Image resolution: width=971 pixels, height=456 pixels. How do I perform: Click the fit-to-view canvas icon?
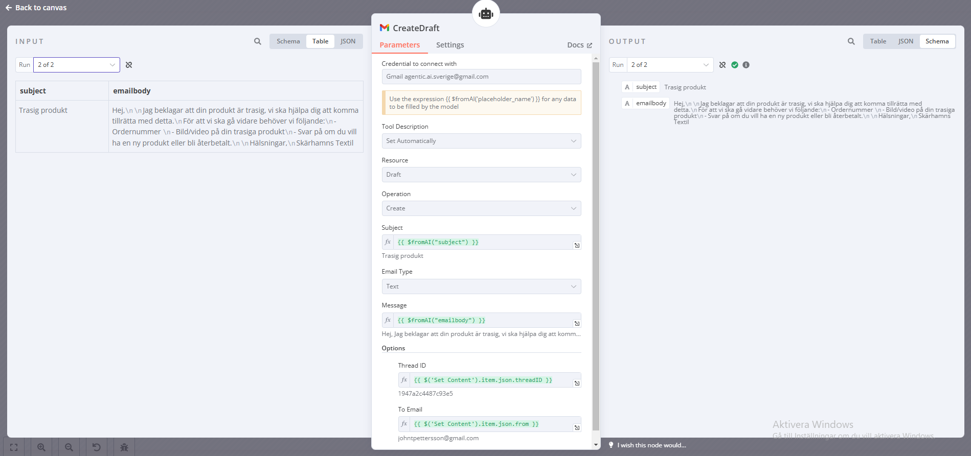(x=14, y=447)
